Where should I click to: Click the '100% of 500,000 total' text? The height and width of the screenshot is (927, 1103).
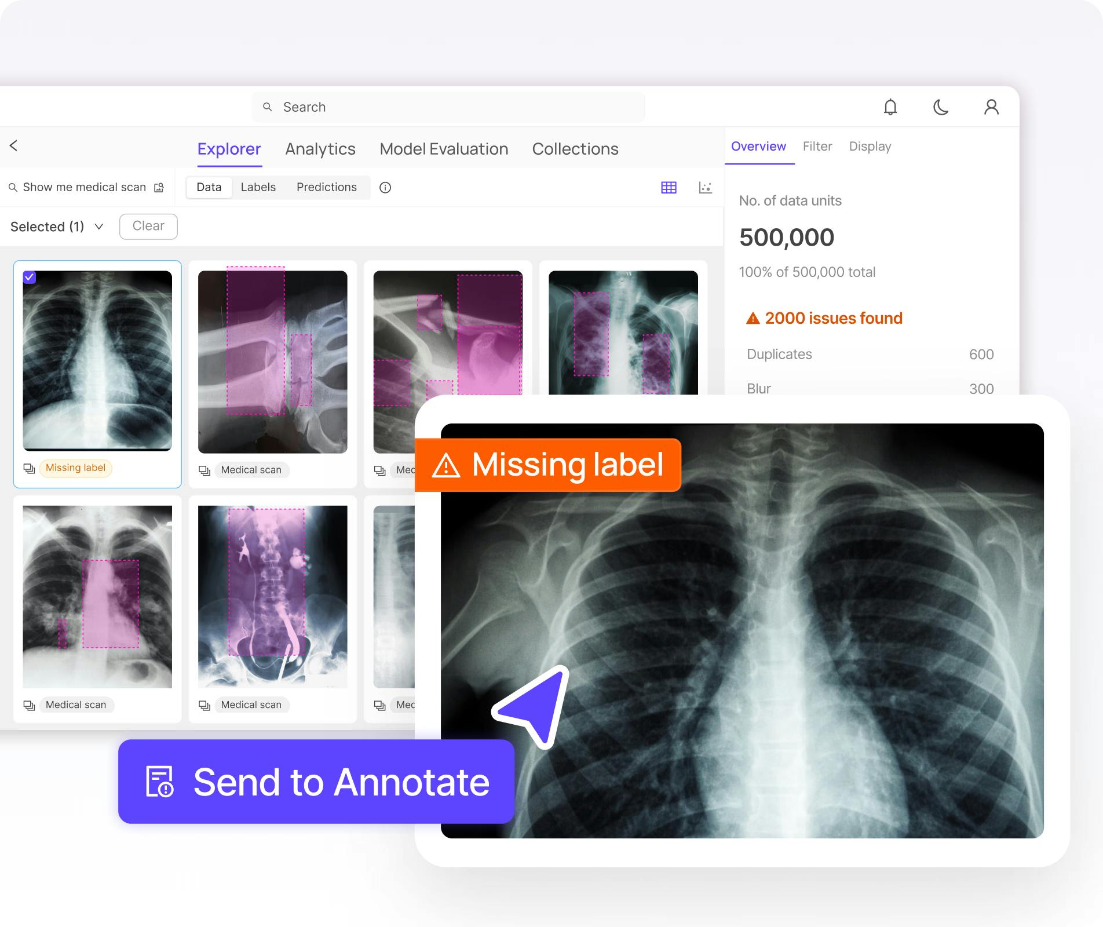pos(807,272)
